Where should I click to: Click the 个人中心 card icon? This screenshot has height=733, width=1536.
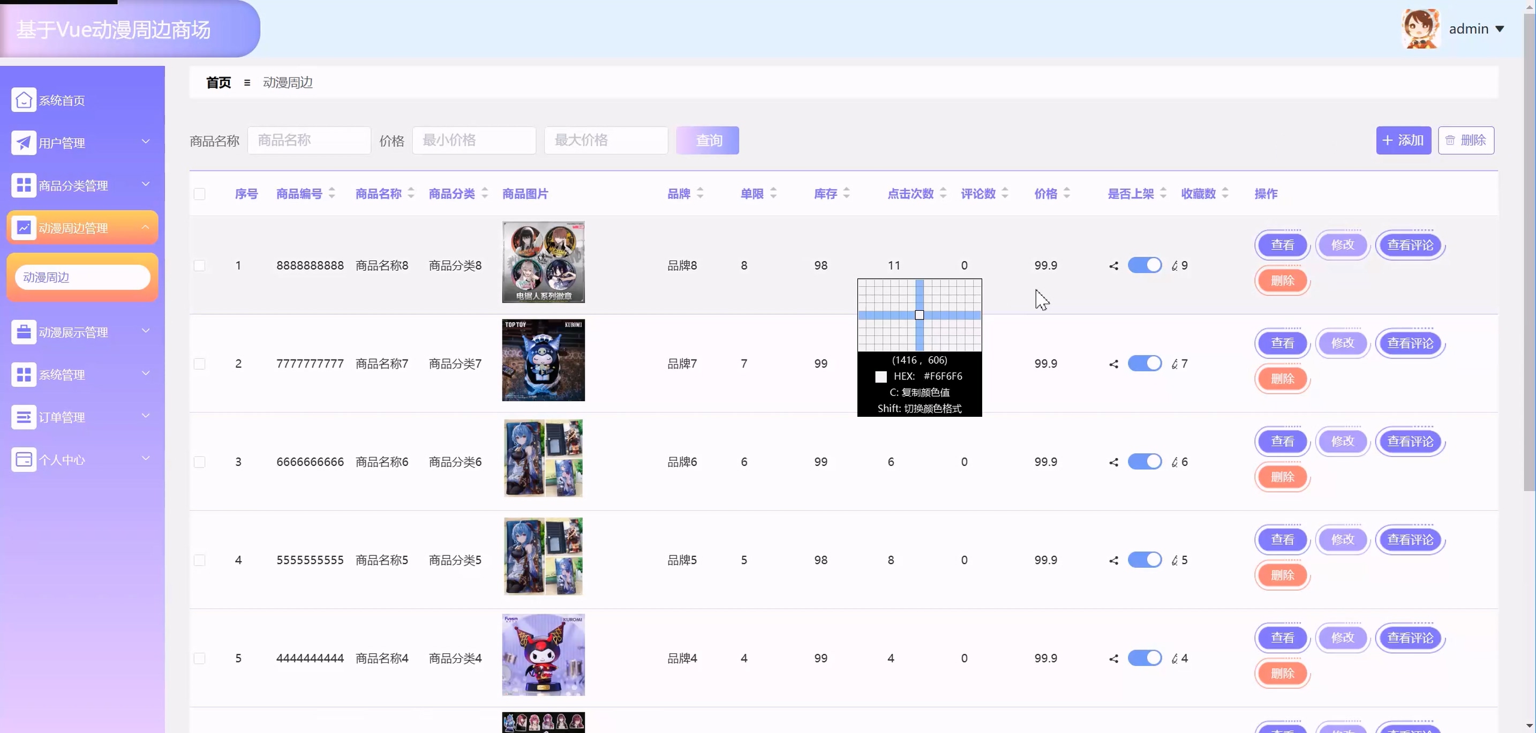pyautogui.click(x=23, y=460)
